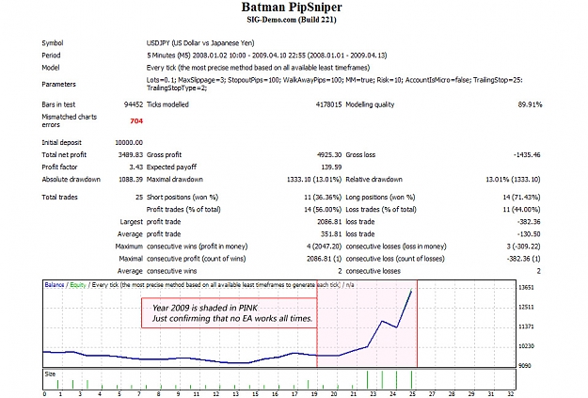
Task: Click the 'Symbol' row label
Action: pyautogui.click(x=53, y=43)
